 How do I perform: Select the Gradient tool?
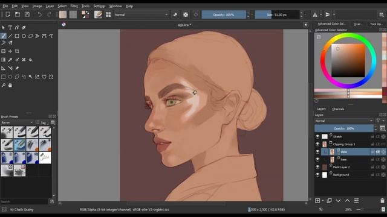tap(4, 60)
